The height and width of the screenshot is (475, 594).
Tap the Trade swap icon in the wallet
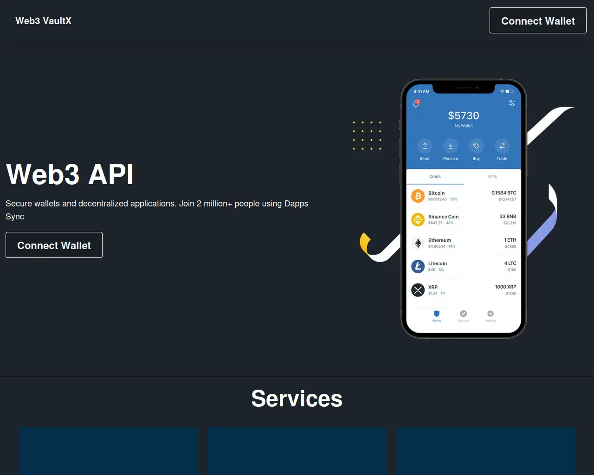click(502, 146)
